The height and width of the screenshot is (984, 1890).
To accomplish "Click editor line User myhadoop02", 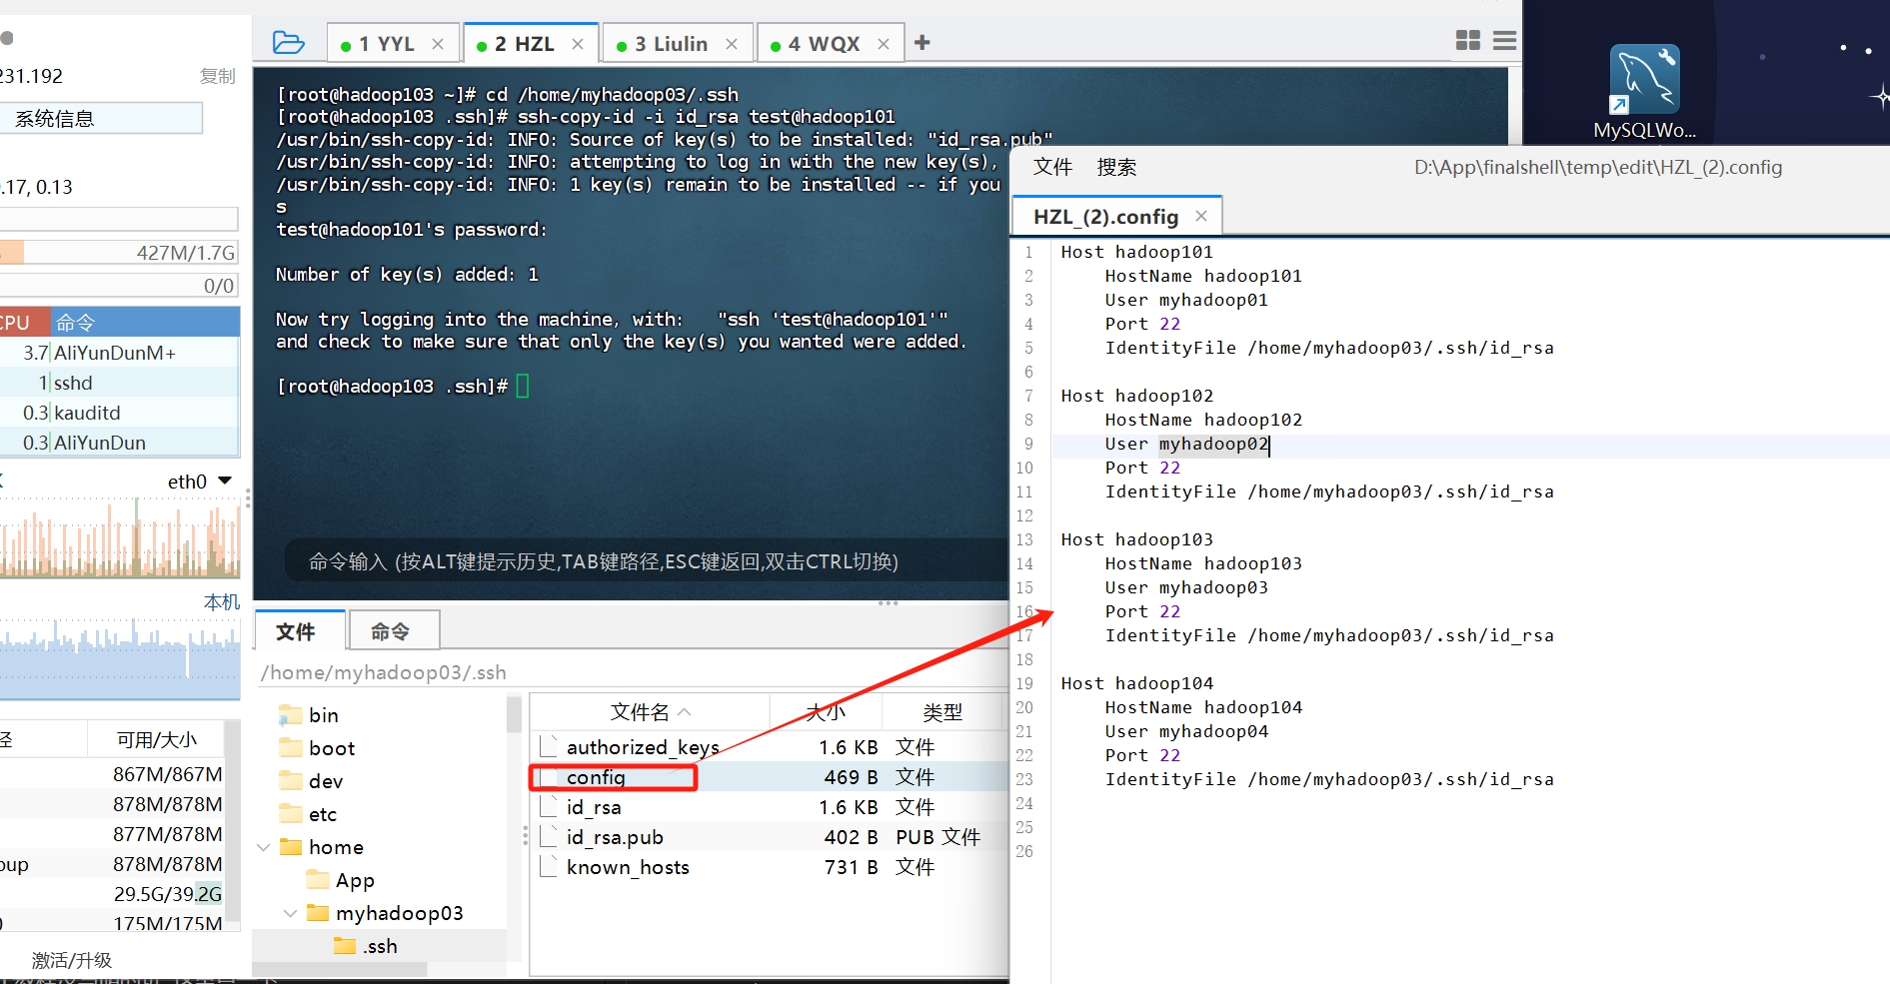I will [1186, 445].
